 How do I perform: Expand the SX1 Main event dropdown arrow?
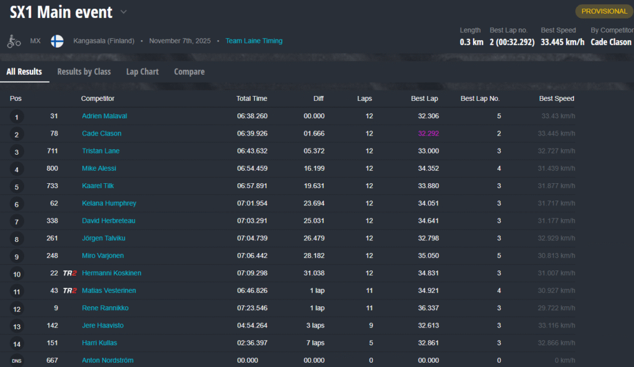[123, 12]
